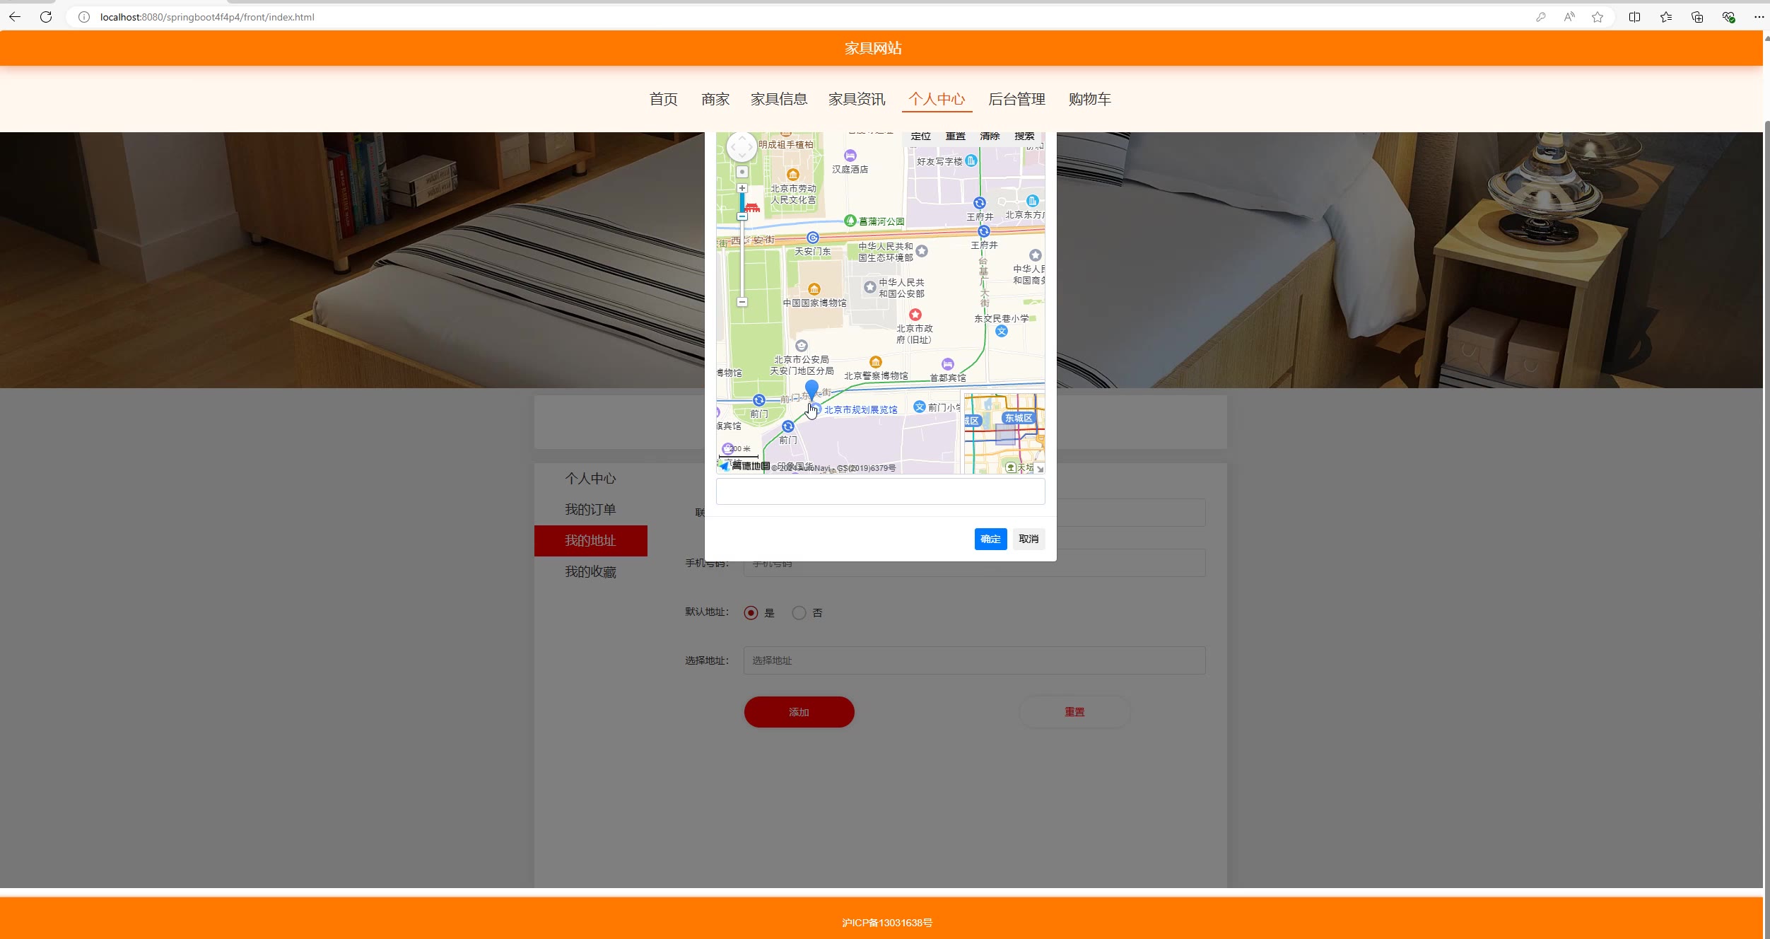
Task: Click the map zoom slider handle
Action: 742,216
